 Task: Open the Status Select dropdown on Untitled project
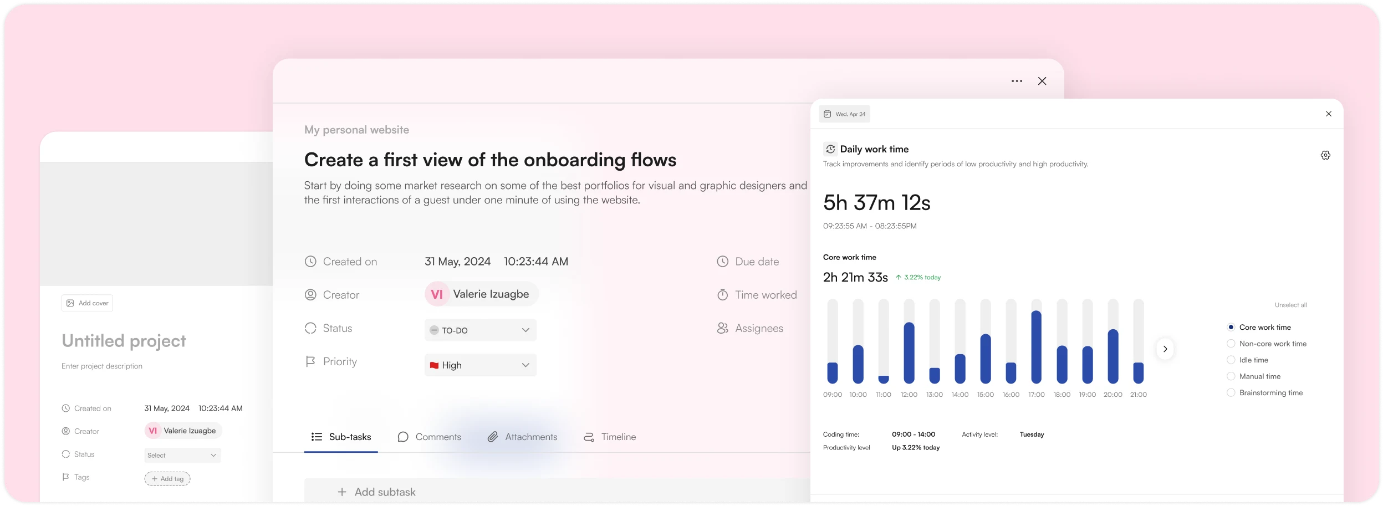click(181, 454)
